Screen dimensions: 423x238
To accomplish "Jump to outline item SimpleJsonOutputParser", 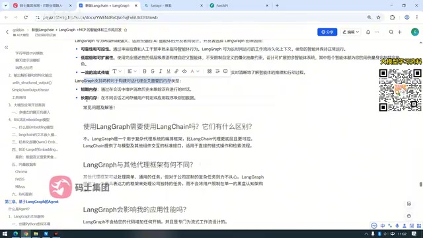I will (x=30, y=90).
